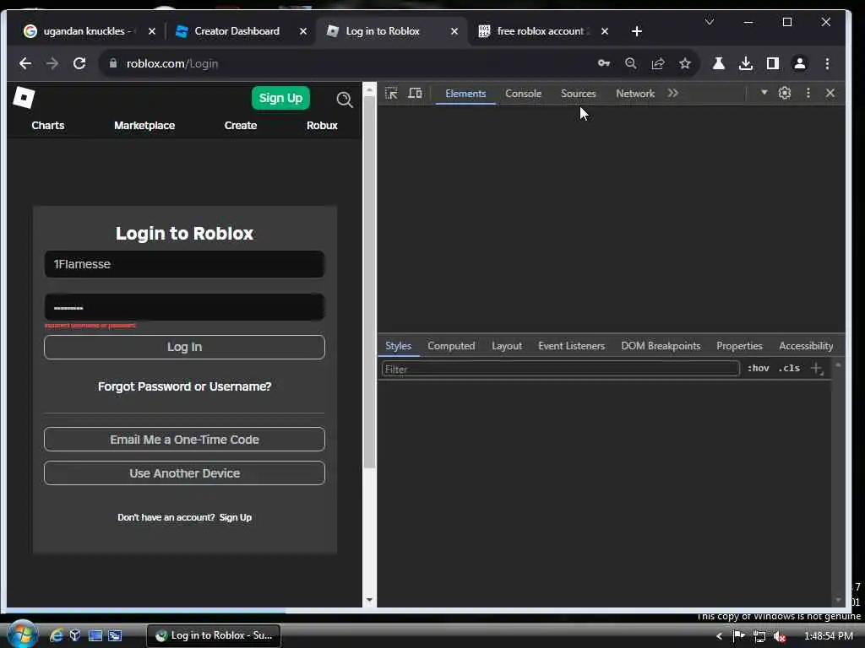Screen dimensions: 865x648
Task: Toggle the .cls class editor
Action: tap(790, 368)
